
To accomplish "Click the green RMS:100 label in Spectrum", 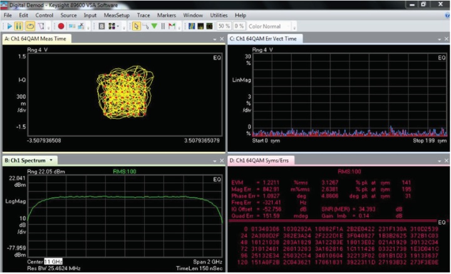I will pyautogui.click(x=125, y=172).
